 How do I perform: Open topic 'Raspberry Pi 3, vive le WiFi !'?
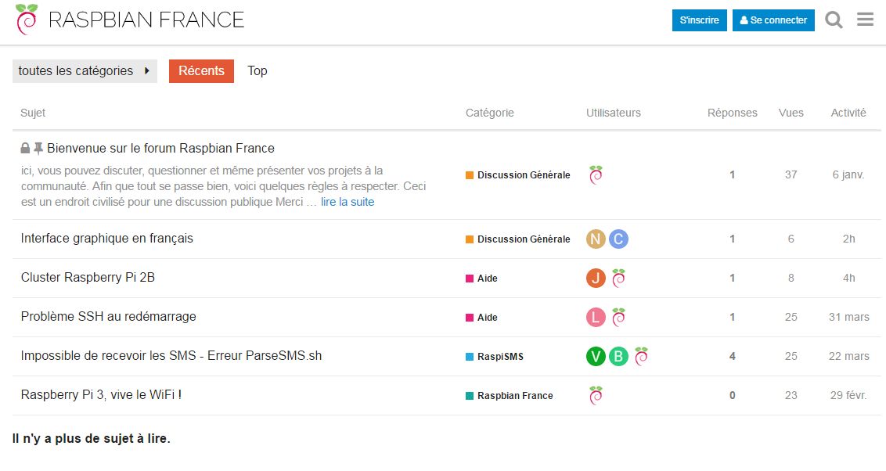(x=101, y=395)
